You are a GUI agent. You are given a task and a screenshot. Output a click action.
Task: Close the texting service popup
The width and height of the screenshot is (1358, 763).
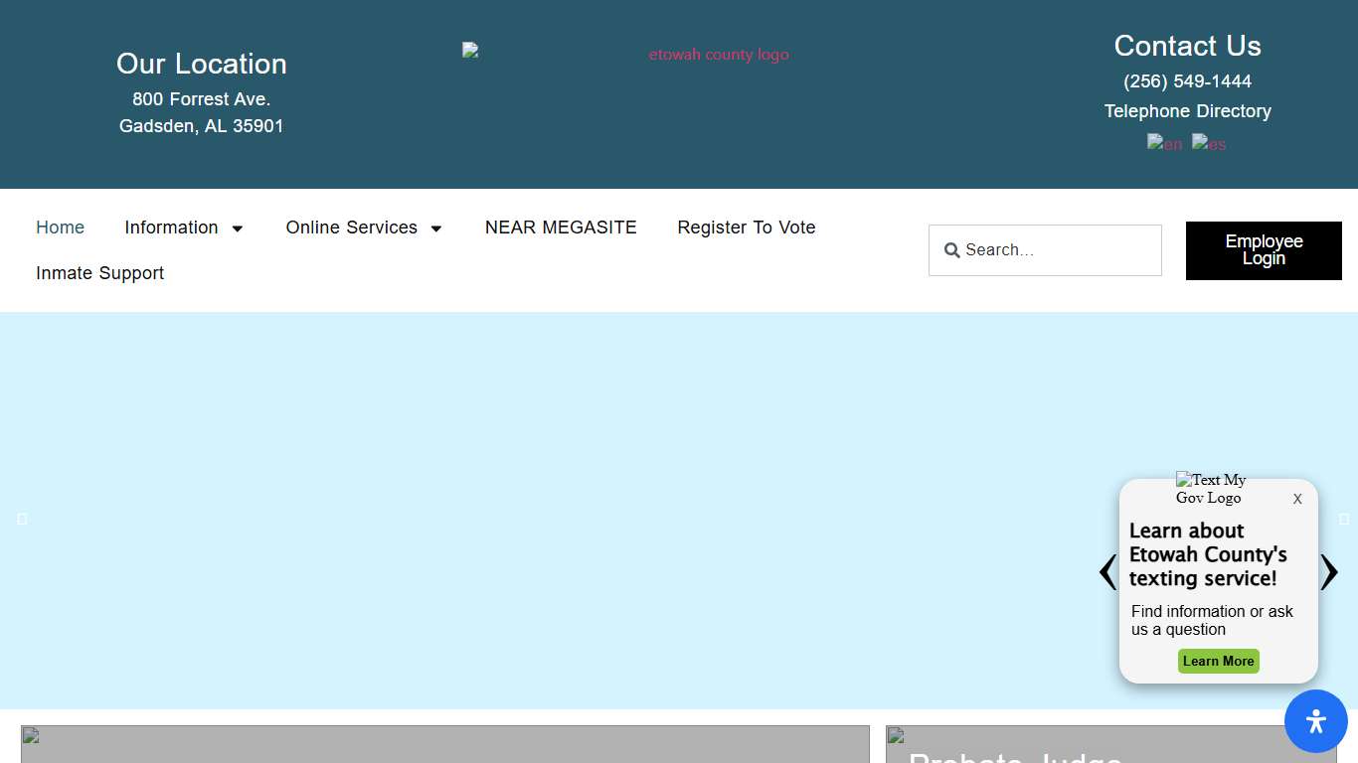(x=1297, y=500)
